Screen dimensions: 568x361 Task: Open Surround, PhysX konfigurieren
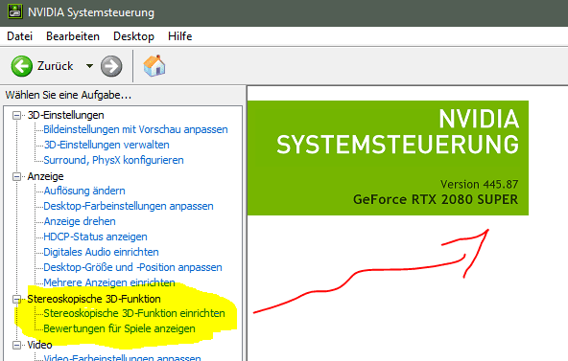pyautogui.click(x=113, y=160)
